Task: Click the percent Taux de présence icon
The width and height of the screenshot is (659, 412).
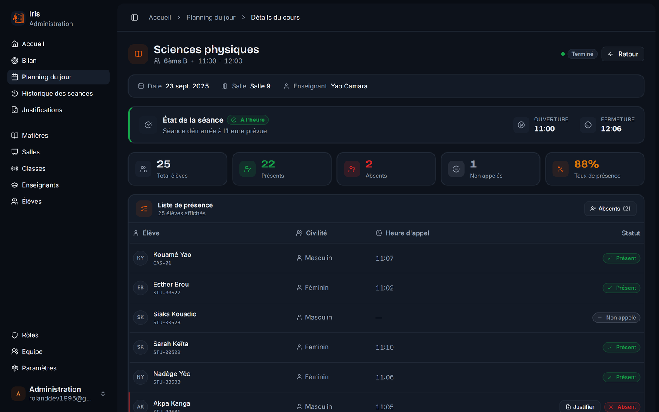Action: coord(561,169)
